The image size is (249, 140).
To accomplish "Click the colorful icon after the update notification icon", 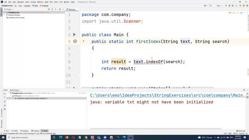I will click(x=247, y=5).
